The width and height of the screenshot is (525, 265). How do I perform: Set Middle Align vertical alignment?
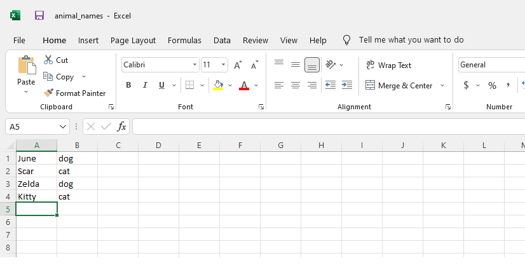coord(296,65)
